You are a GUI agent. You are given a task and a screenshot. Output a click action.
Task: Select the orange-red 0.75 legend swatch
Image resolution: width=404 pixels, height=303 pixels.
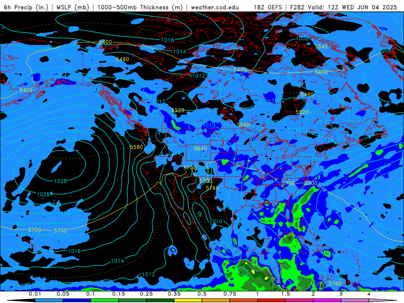point(244,300)
